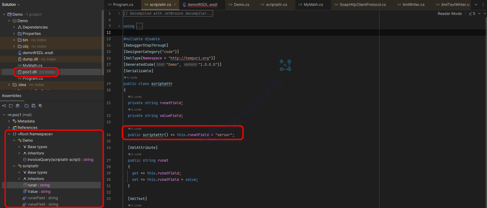The height and width of the screenshot is (208, 487).
Task: Open the http://tempuri.org link in code
Action: (x=189, y=58)
